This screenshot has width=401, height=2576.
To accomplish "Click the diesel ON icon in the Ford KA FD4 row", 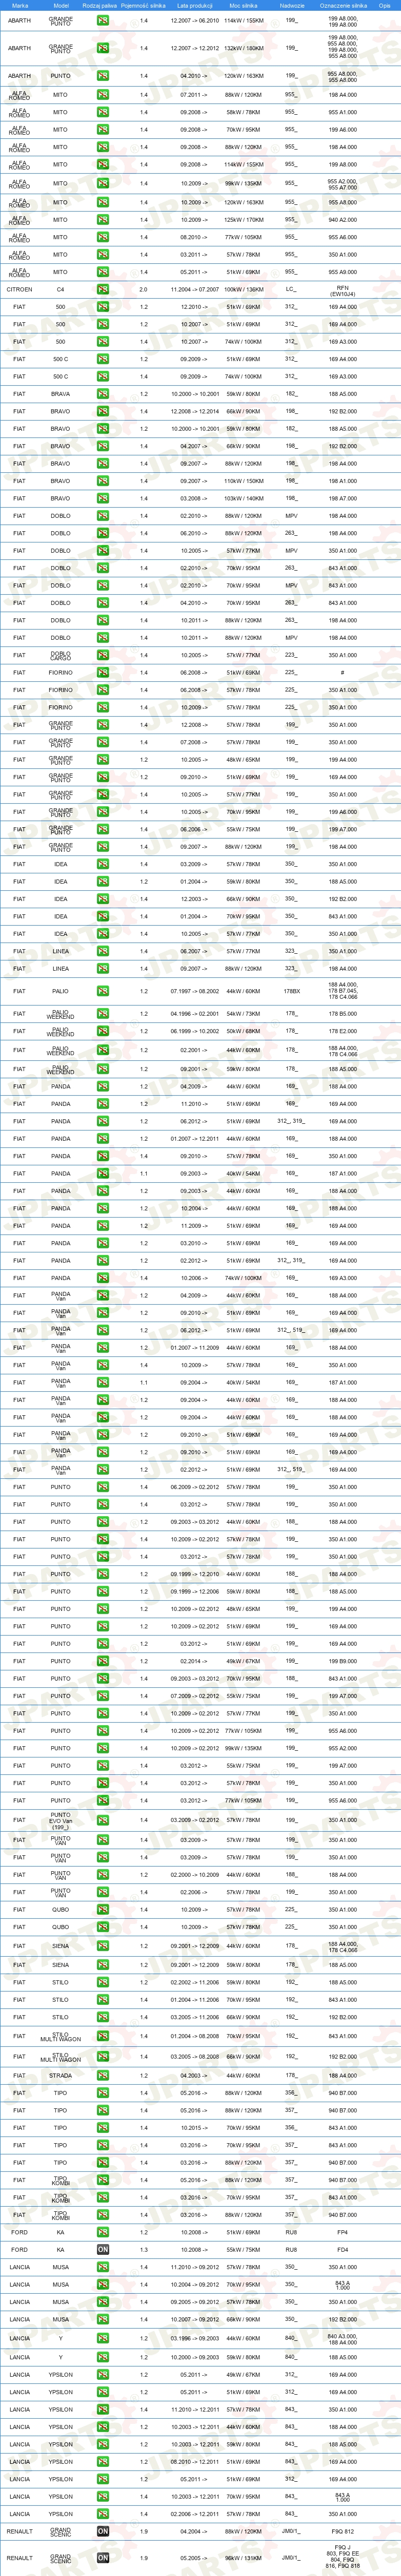I will tap(103, 2249).
